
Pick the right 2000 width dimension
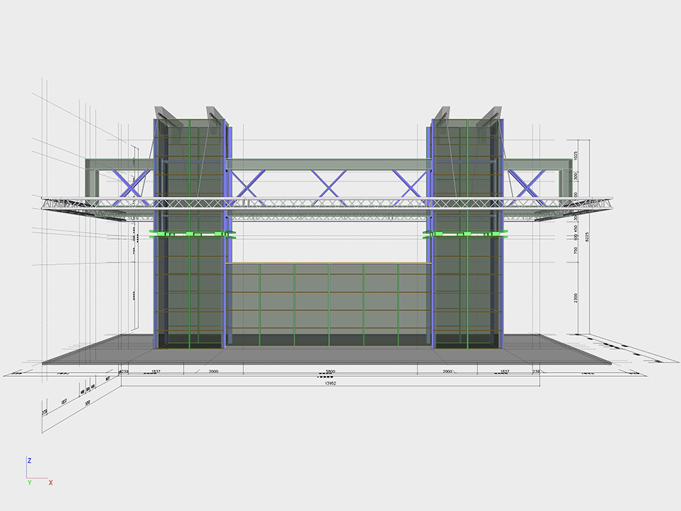[447, 371]
